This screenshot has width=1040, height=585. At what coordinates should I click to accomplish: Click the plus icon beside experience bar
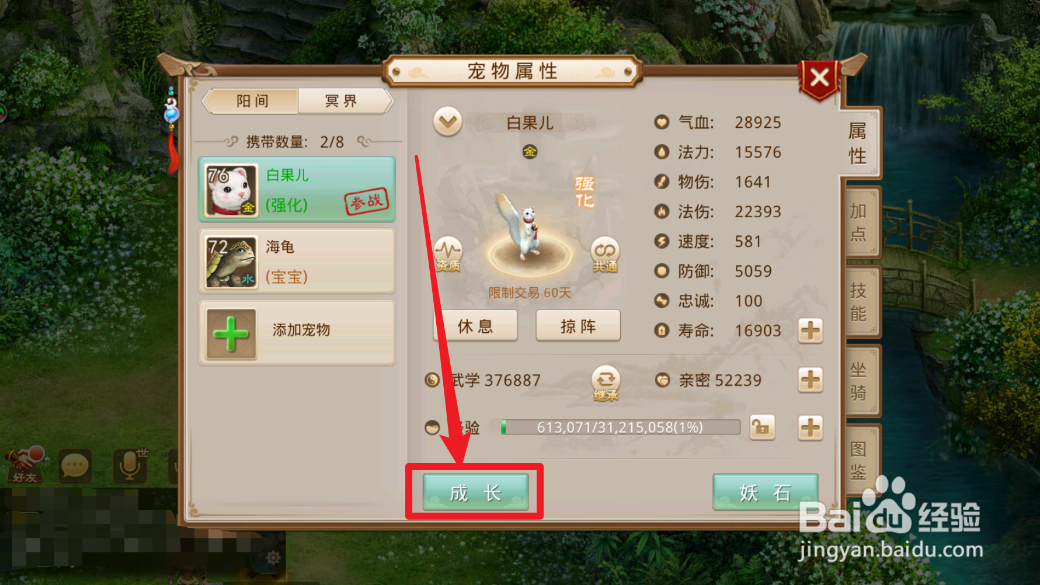click(x=811, y=428)
